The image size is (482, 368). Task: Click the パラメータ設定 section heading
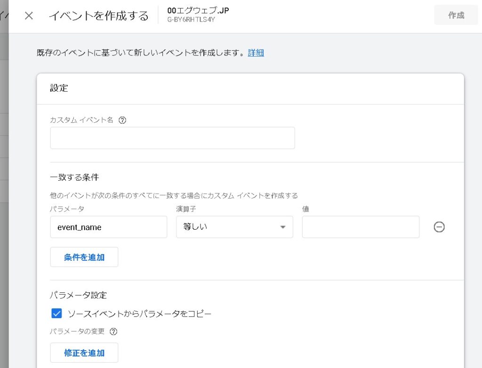click(78, 295)
